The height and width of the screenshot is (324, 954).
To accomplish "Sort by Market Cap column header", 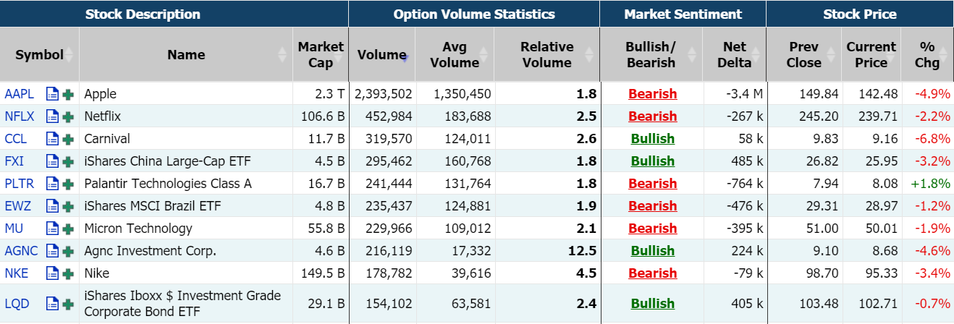I will [x=321, y=54].
